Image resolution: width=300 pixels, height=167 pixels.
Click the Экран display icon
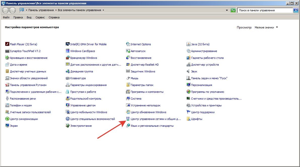pos(7,126)
